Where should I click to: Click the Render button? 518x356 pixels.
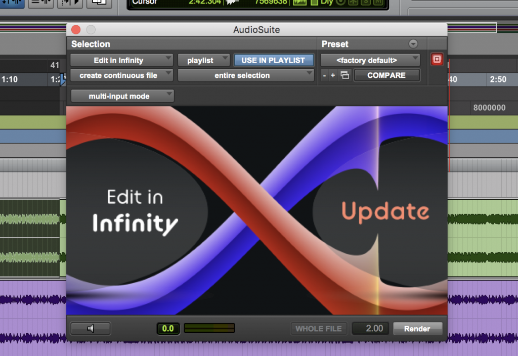click(x=417, y=329)
